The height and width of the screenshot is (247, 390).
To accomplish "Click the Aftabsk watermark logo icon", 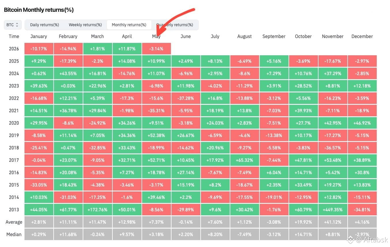I will click(351, 239).
